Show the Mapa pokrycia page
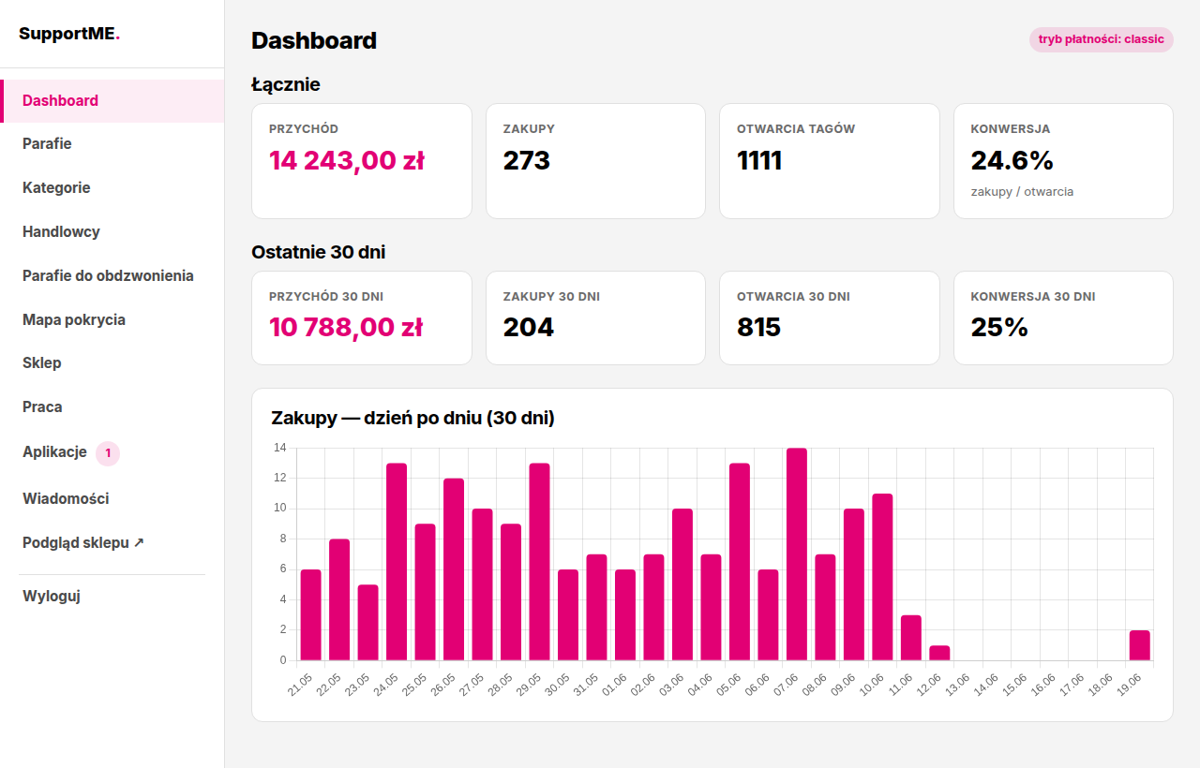The image size is (1200, 768). [112, 320]
